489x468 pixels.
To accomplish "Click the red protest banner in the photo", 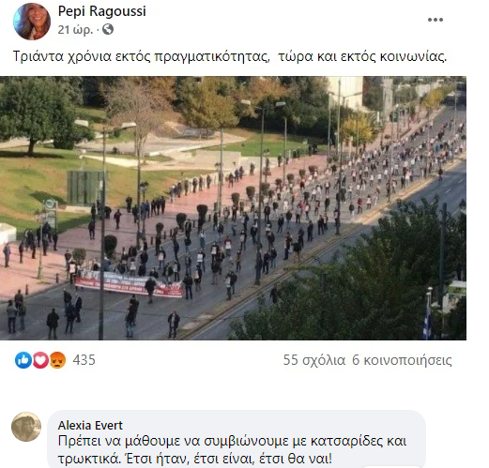I will [129, 284].
